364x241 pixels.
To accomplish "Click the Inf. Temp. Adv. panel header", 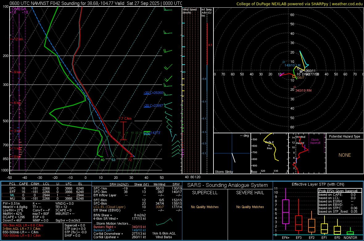I will [x=207, y=13].
